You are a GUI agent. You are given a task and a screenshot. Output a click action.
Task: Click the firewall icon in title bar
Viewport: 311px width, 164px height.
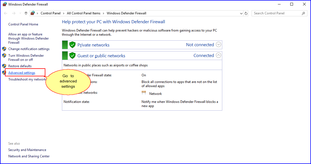click(x=4, y=4)
